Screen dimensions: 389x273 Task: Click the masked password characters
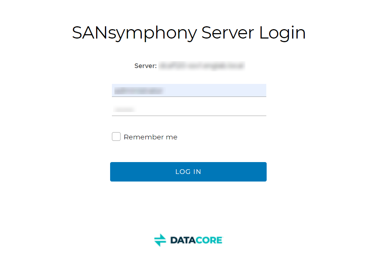point(124,109)
